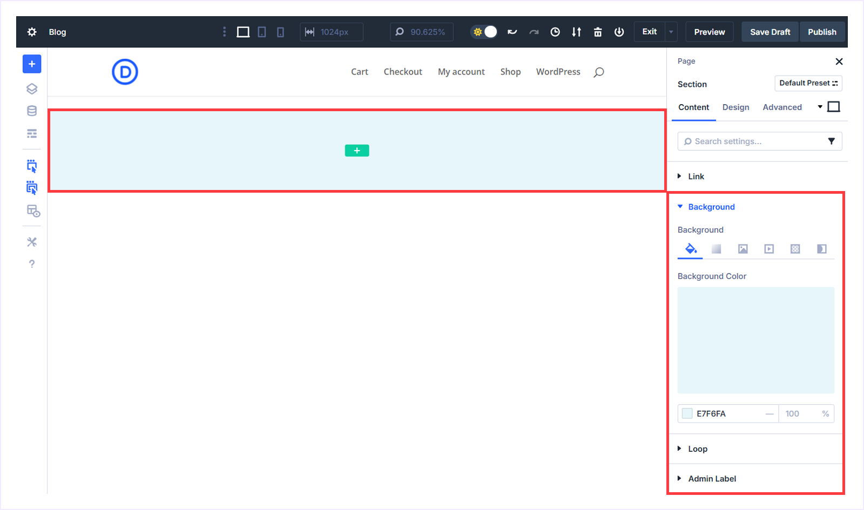This screenshot has height=510, width=864.
Task: Click the Publish button
Action: [x=821, y=32]
